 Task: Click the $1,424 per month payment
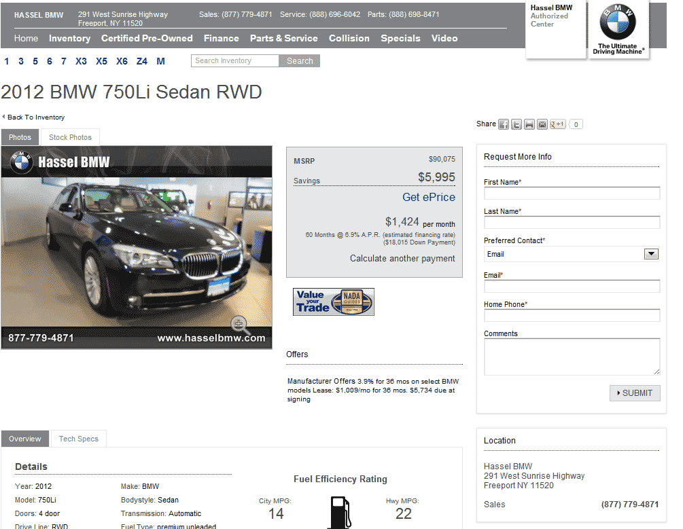pos(420,222)
